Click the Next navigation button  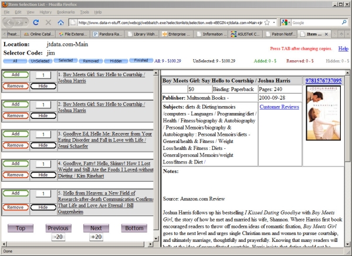coord(96,228)
